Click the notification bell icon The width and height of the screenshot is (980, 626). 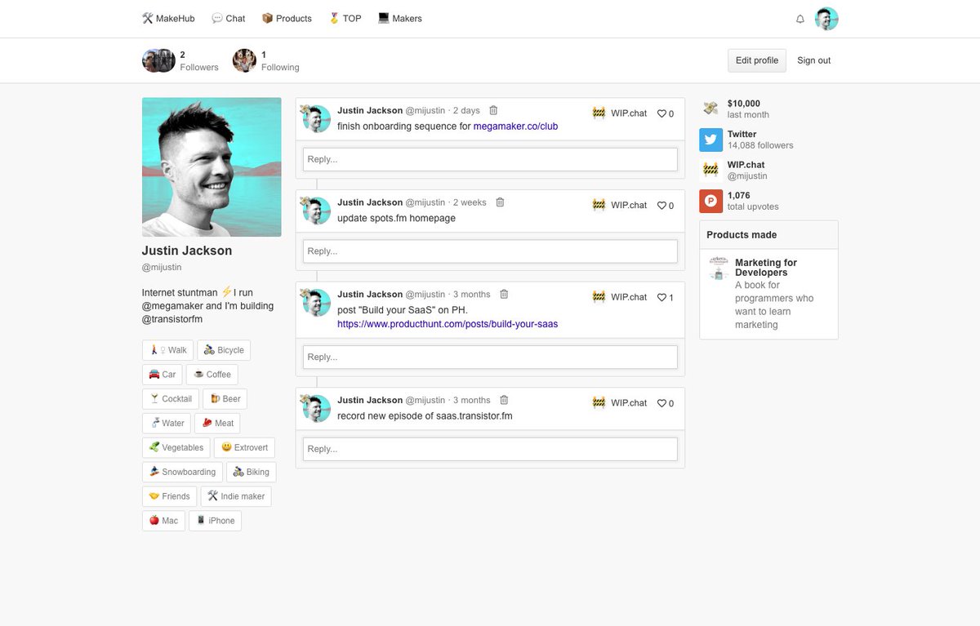click(x=800, y=19)
